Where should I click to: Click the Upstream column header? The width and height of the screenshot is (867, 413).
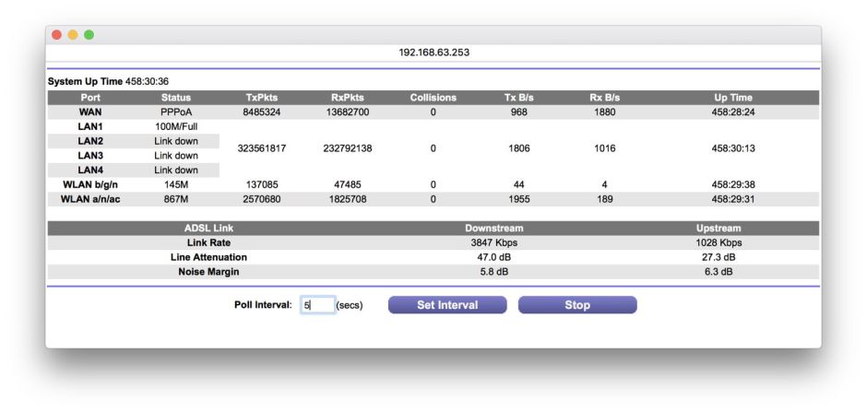coord(719,229)
